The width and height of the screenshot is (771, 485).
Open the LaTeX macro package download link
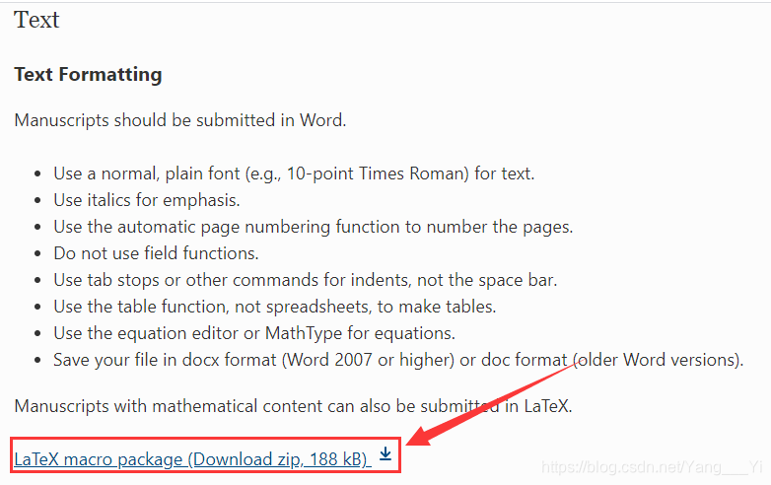[192, 459]
